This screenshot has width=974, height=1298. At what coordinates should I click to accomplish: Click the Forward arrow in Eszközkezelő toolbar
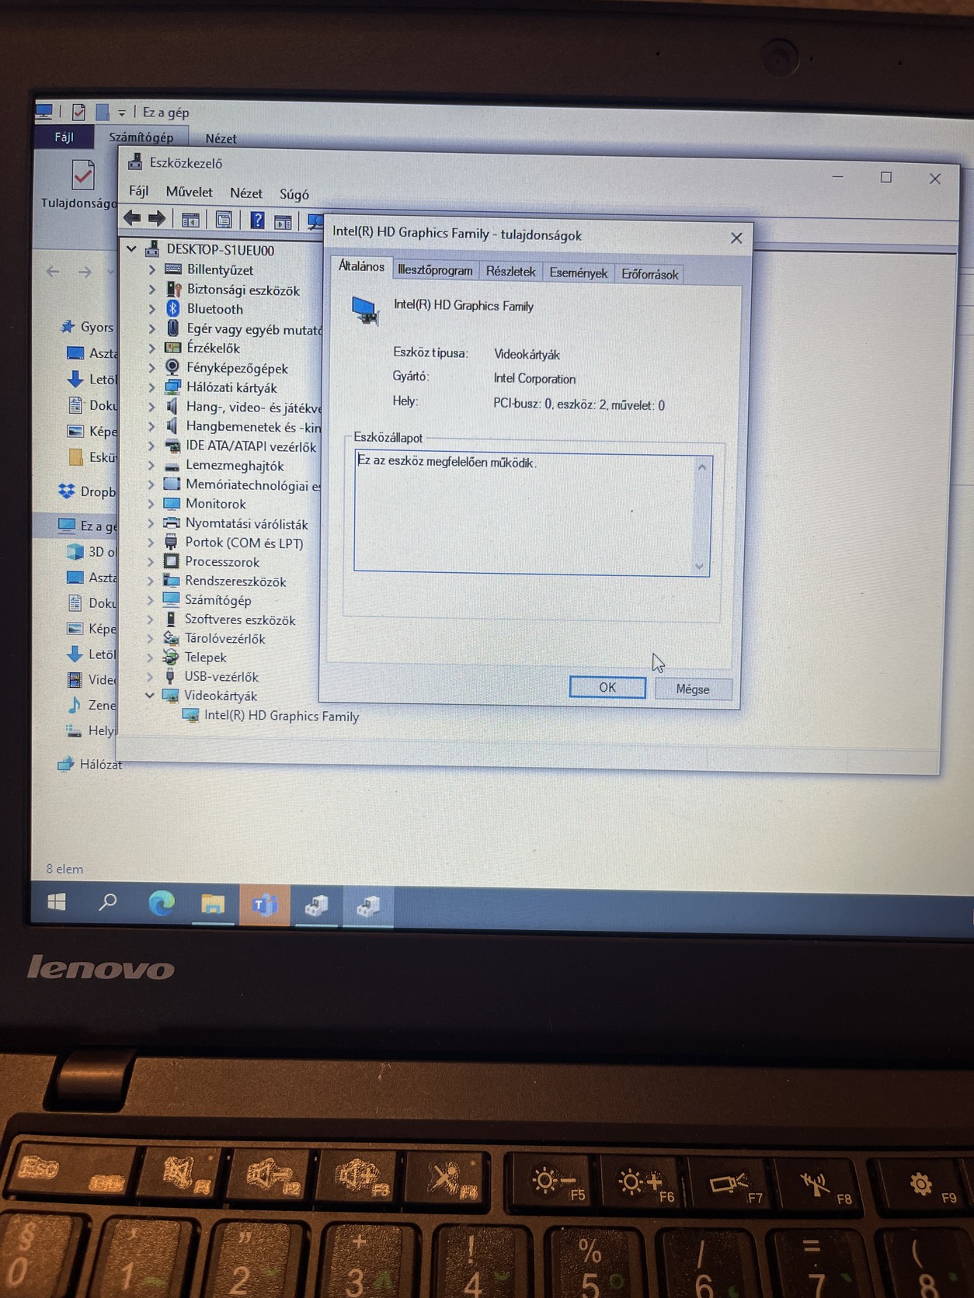(157, 219)
